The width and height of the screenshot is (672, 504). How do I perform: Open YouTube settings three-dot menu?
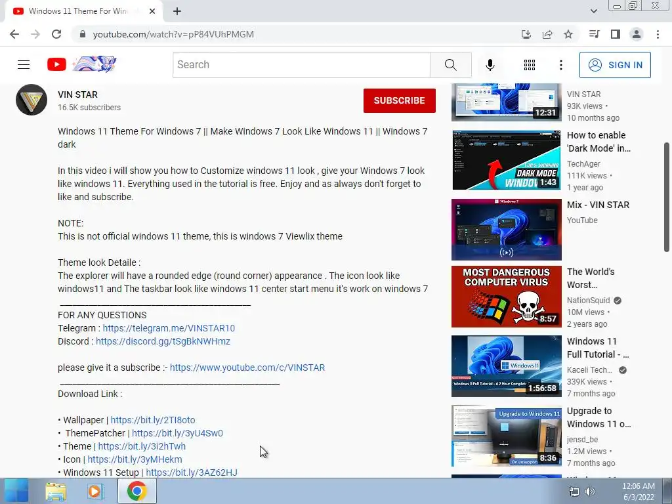point(561,65)
